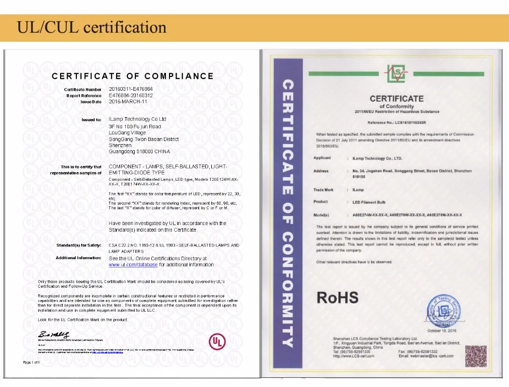Select the large RoHS text

tap(337, 298)
